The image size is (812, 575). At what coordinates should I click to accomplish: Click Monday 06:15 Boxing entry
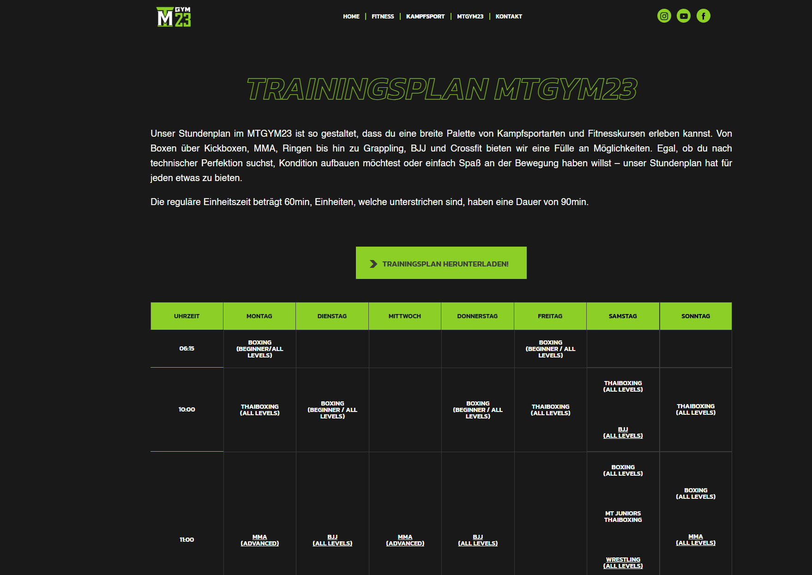pos(259,349)
